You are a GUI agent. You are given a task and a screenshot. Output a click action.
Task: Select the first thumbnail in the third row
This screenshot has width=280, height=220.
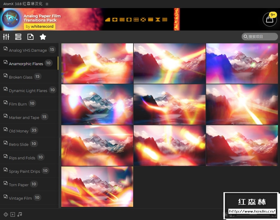coord(97,146)
